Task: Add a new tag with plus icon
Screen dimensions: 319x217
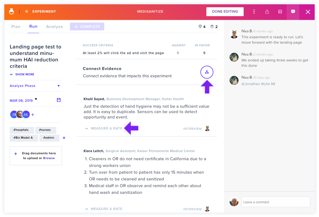Action: [x=64, y=138]
